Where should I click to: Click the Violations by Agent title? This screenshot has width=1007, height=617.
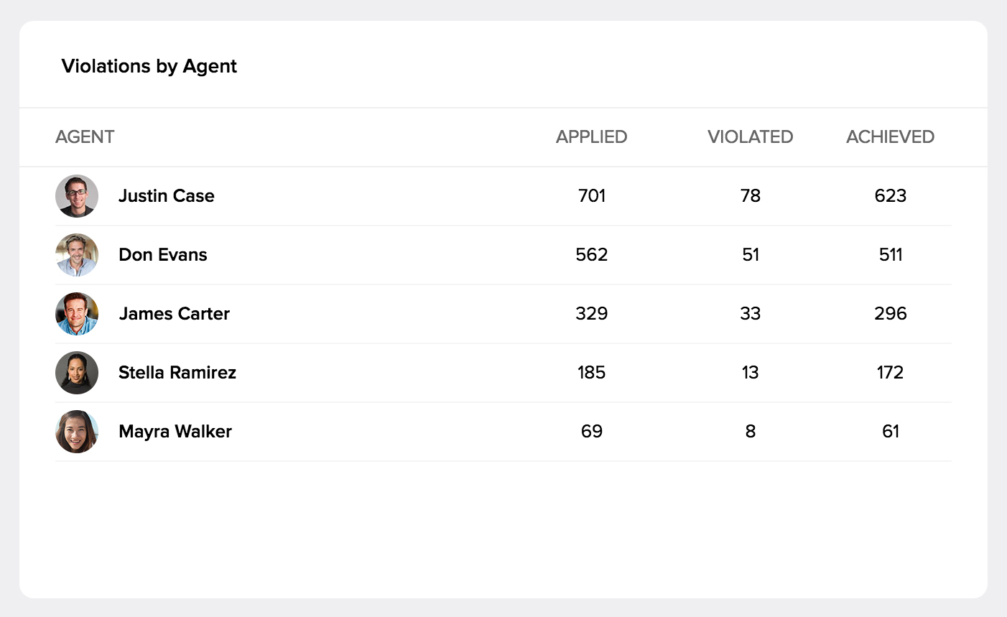tap(149, 66)
